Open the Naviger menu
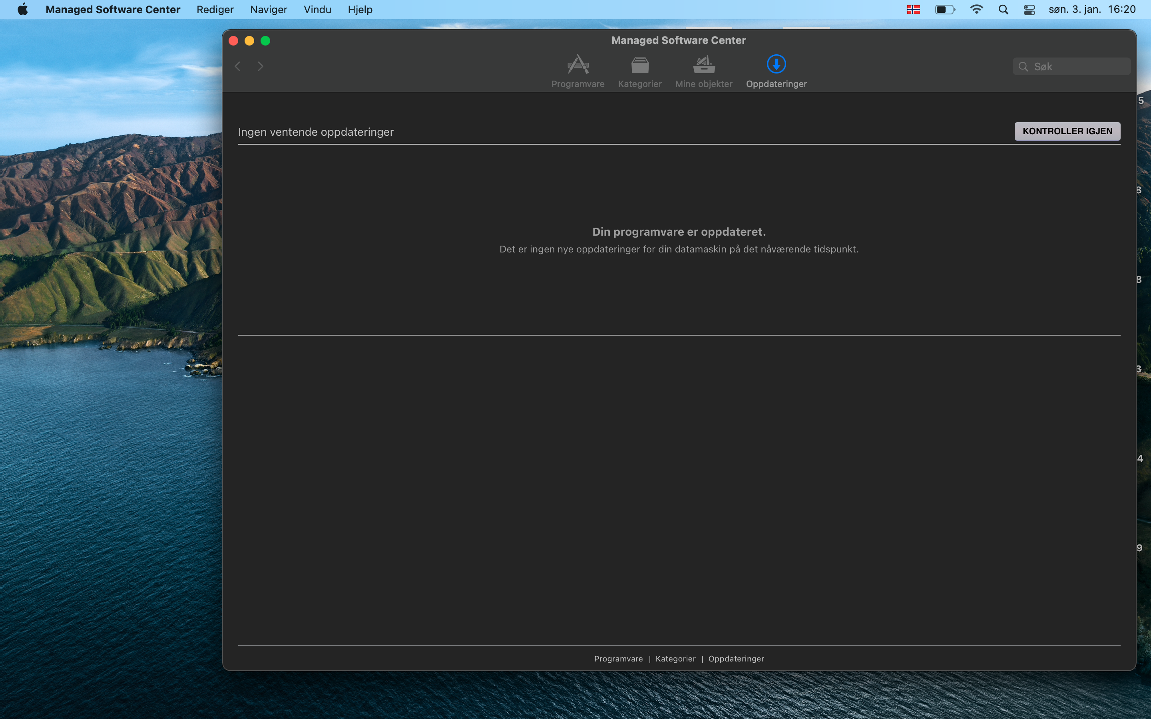Screen dimensions: 1151x719 (268, 10)
